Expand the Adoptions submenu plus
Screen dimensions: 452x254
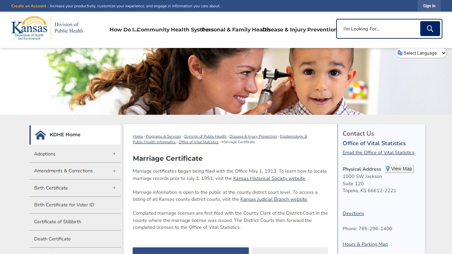(x=114, y=154)
